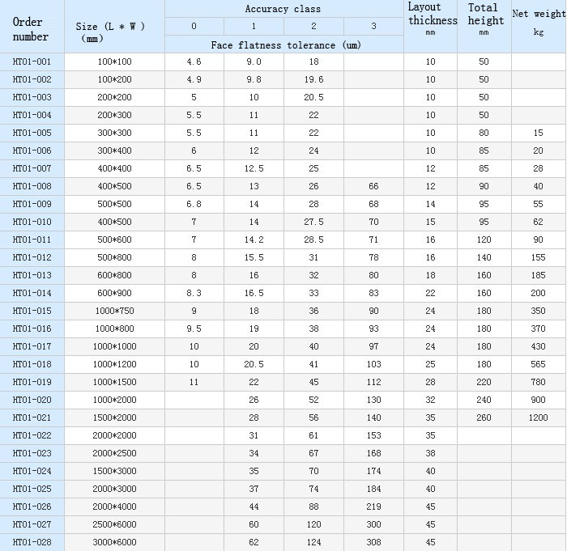
Task: Select order number HT01-013
Action: 32,275
